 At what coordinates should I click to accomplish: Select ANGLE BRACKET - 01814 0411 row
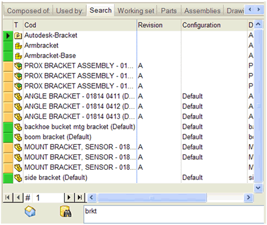(x=128, y=96)
